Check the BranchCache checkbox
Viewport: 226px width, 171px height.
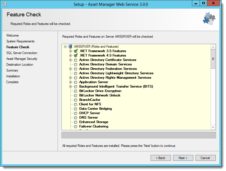tap(76, 100)
